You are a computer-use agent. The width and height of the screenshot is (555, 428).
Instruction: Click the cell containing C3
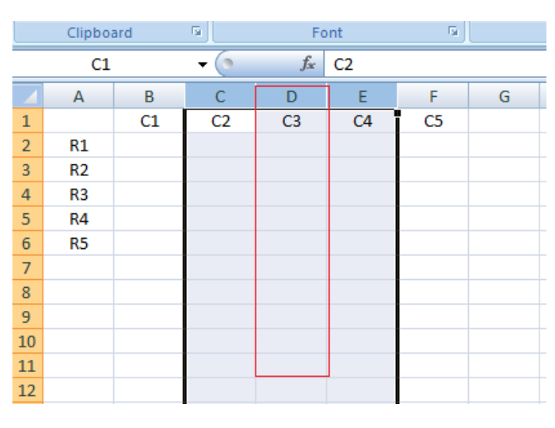tap(291, 122)
